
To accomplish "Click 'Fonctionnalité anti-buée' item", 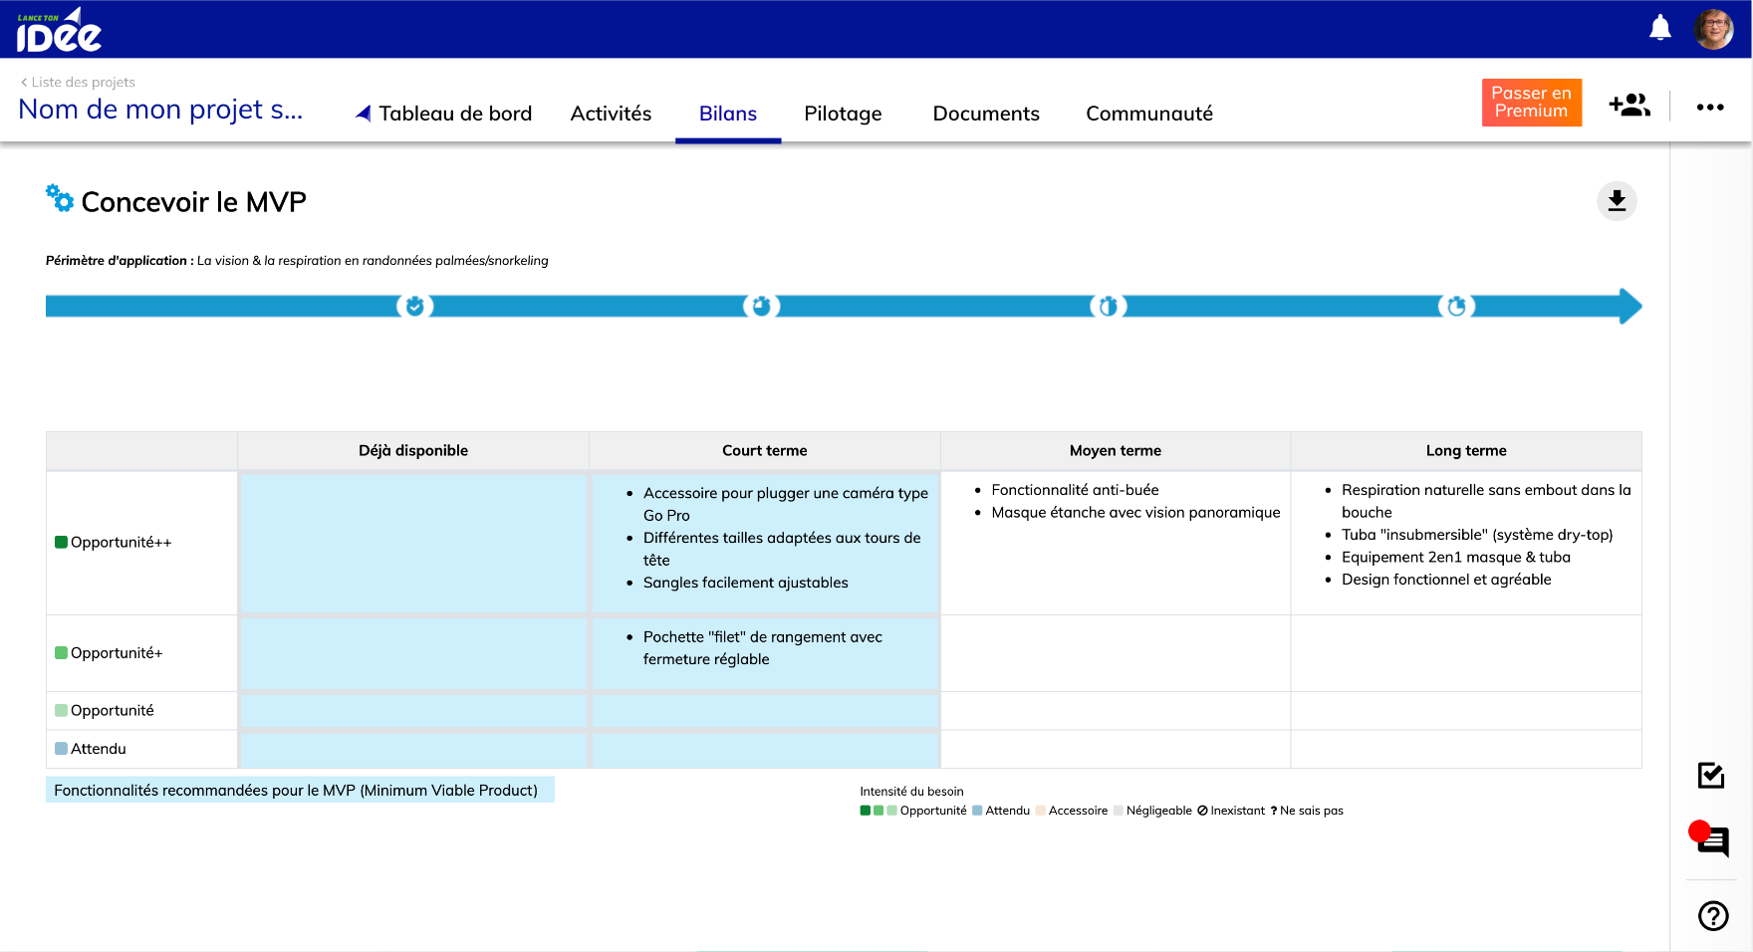I will 1075,490.
